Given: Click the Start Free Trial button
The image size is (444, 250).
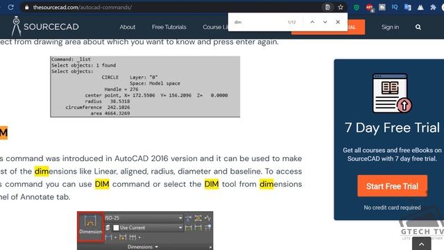Looking at the screenshot, I should coord(392,186).
